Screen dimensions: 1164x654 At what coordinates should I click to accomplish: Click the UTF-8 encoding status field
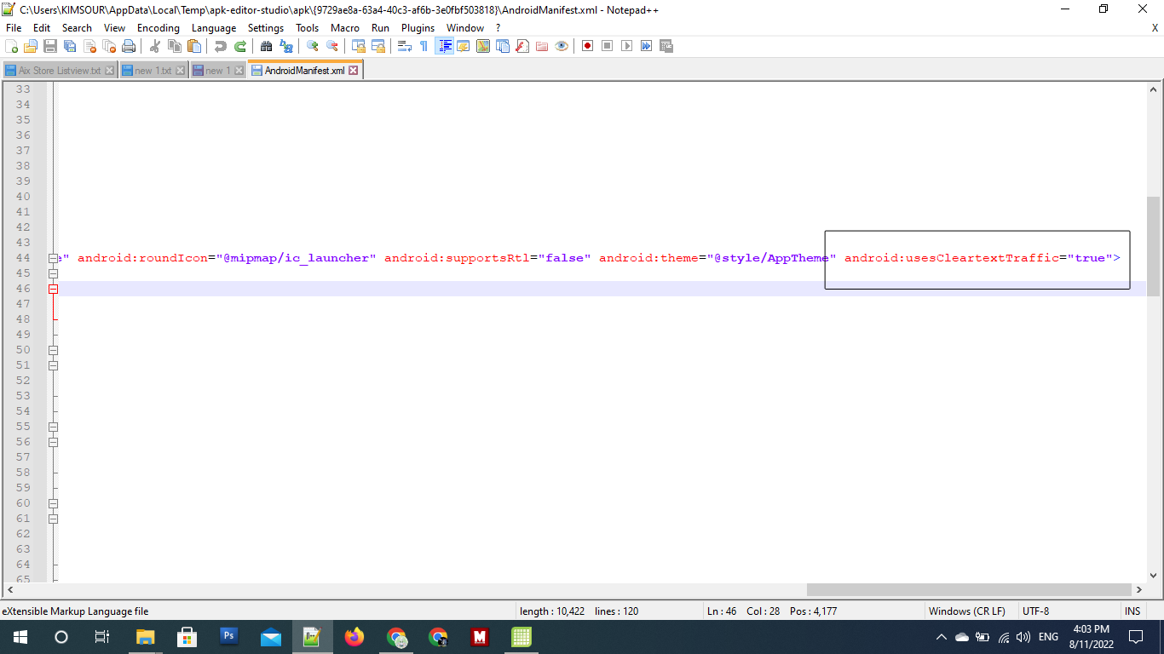click(1035, 611)
